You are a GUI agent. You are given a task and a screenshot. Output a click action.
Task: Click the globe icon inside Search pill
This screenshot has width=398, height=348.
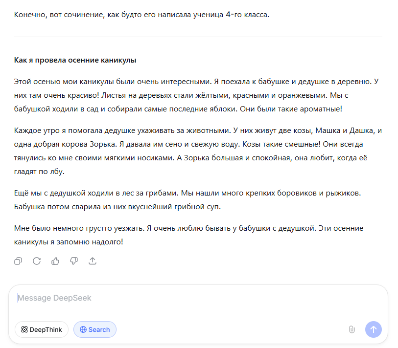pyautogui.click(x=83, y=329)
